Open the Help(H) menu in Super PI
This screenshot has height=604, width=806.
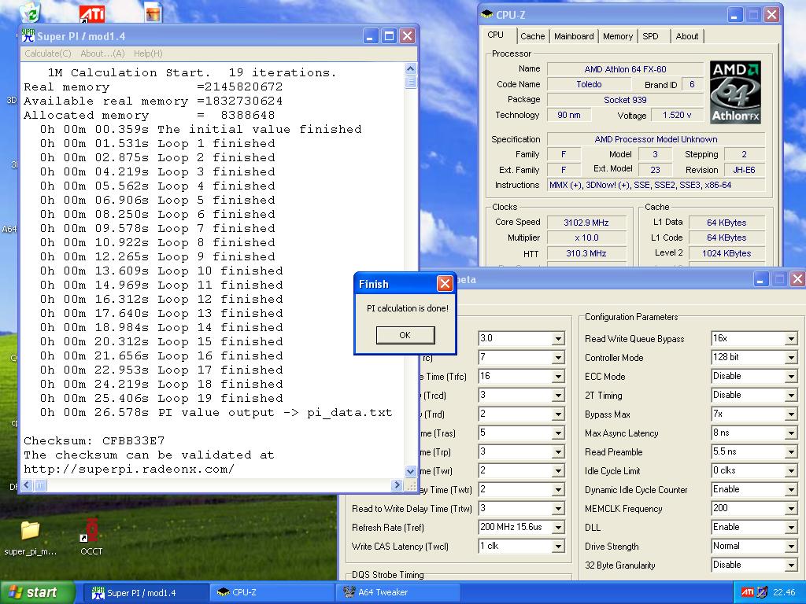pos(148,53)
